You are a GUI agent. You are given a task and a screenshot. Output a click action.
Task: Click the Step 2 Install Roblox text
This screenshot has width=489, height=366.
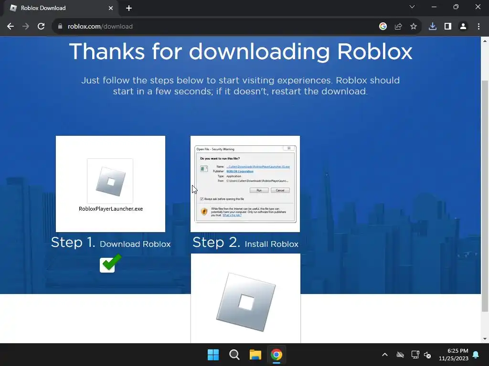coord(245,243)
